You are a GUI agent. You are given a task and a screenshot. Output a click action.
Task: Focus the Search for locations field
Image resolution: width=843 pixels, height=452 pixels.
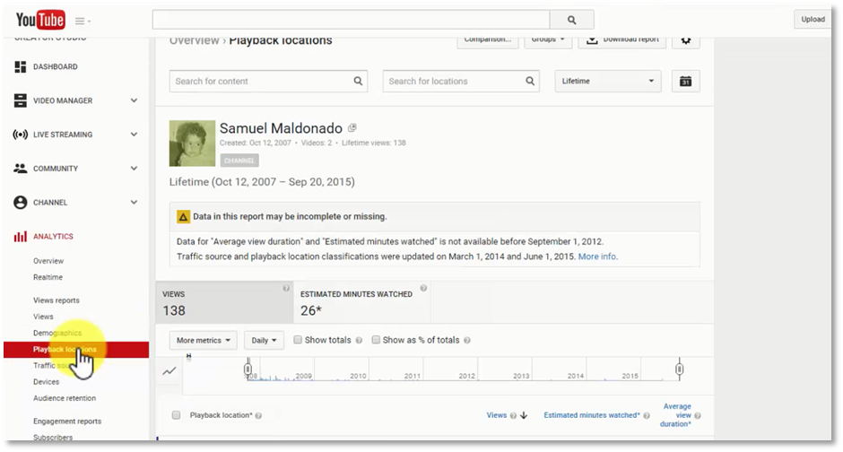pyautogui.click(x=461, y=81)
